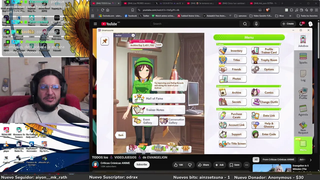This screenshot has height=180, width=320.
Task: Open the Twitter bookmark
Action: pyautogui.click(x=144, y=16)
